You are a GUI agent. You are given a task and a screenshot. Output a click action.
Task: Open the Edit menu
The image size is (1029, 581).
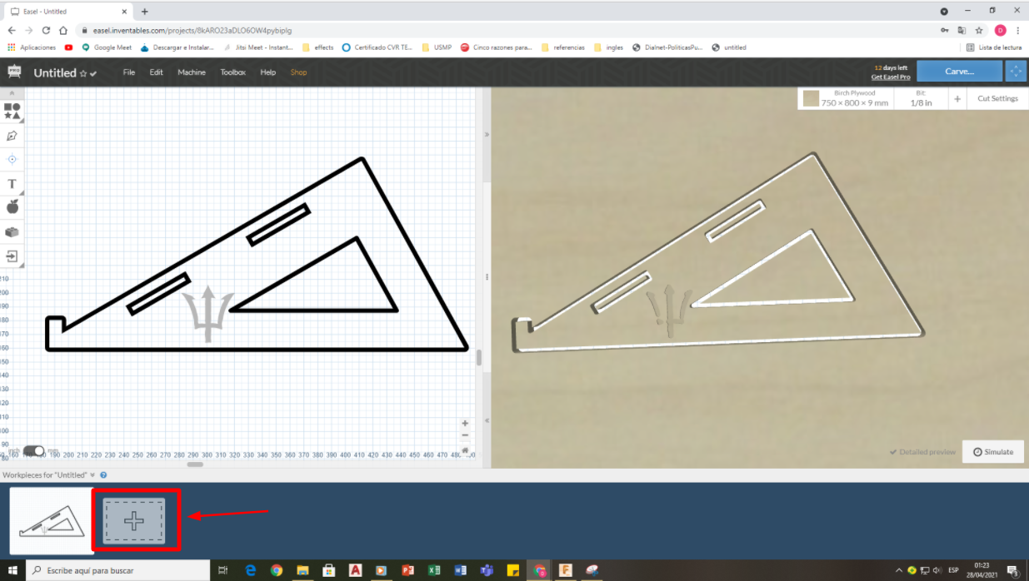point(156,72)
